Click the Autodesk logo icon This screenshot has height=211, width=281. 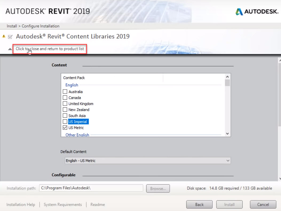pyautogui.click(x=239, y=12)
